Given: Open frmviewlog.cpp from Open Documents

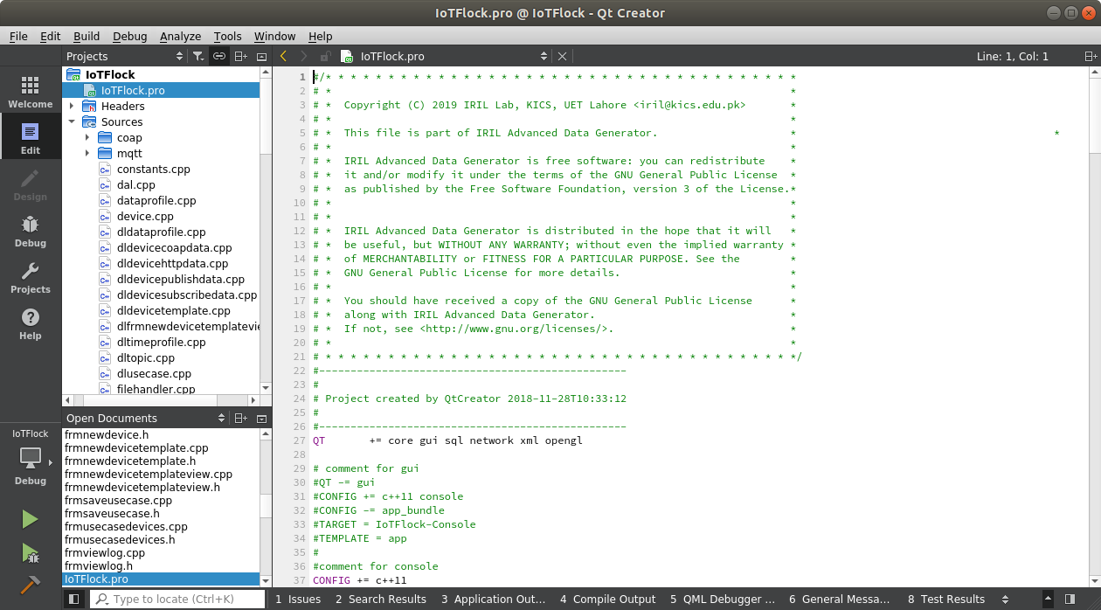Looking at the screenshot, I should click(104, 552).
